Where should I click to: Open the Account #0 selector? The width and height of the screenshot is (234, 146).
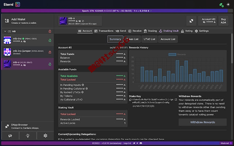coord(207,21)
